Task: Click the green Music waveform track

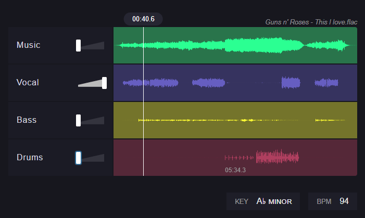Action: click(x=235, y=45)
